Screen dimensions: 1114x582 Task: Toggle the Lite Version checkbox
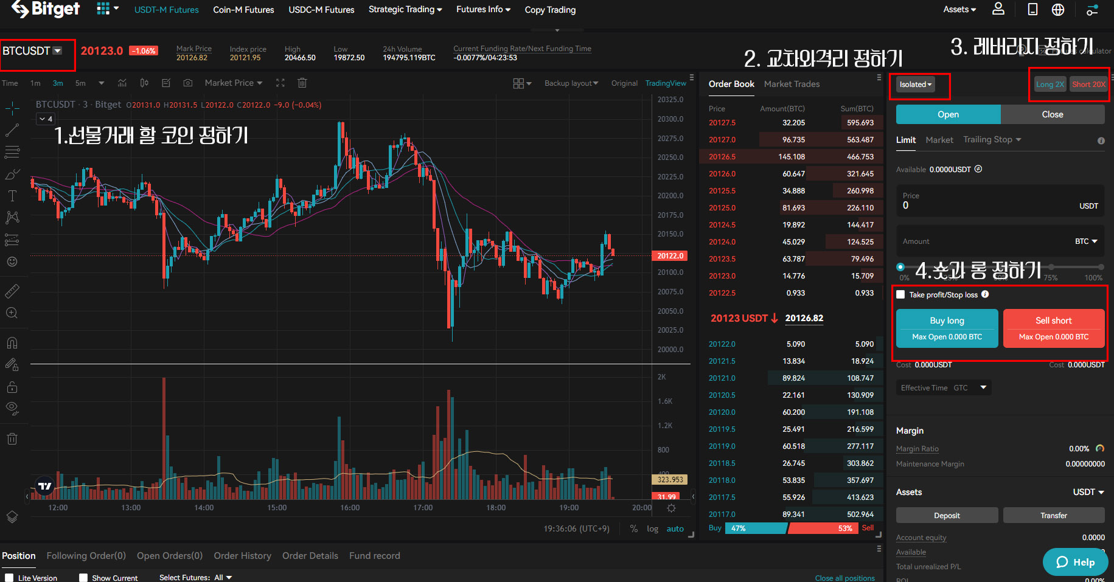click(9, 578)
